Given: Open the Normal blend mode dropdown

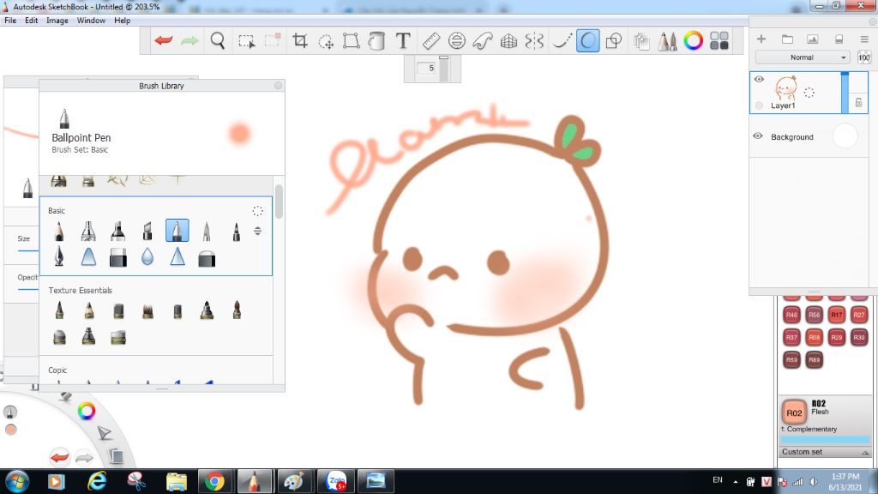Looking at the screenshot, I should click(803, 57).
